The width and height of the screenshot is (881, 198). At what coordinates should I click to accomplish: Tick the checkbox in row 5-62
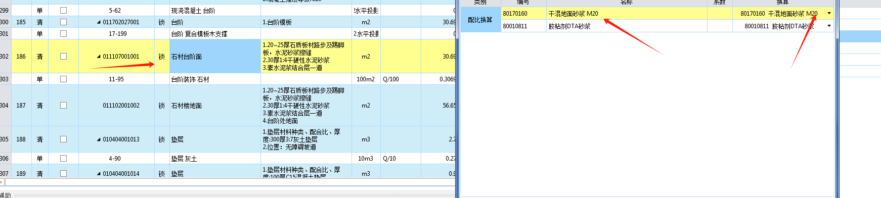pos(63,10)
